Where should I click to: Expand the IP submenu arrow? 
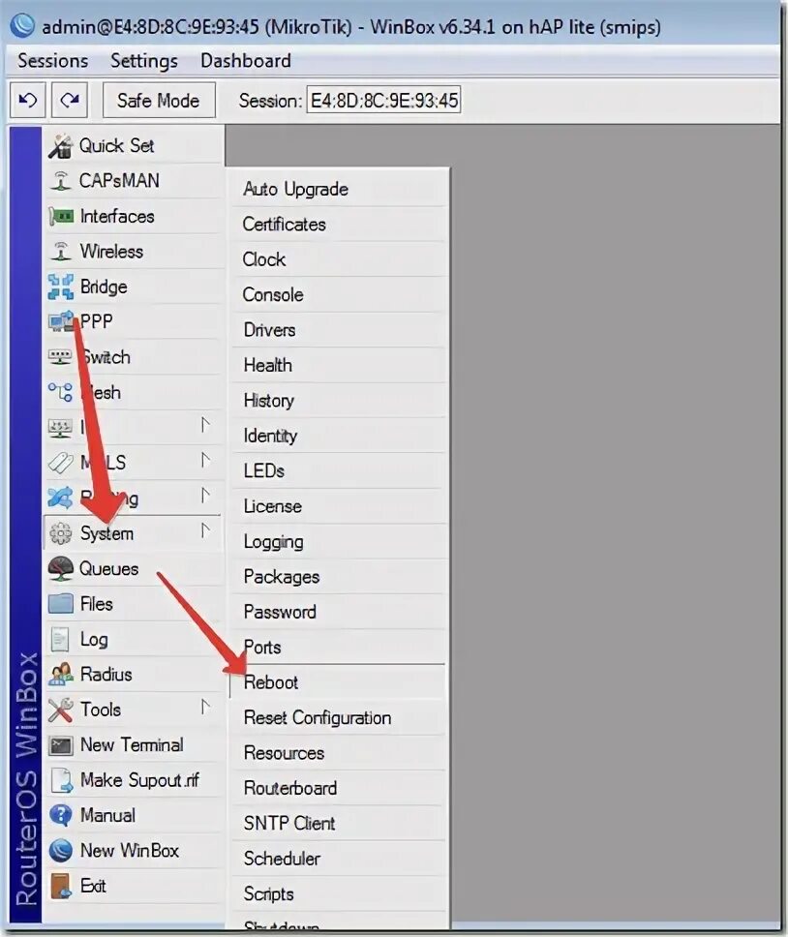[205, 424]
